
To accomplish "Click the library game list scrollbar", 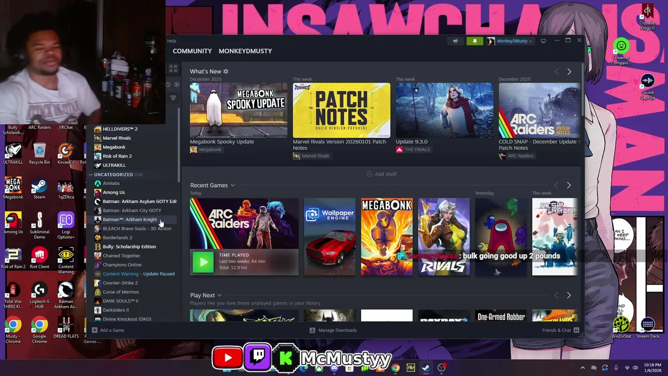I will tap(180, 146).
